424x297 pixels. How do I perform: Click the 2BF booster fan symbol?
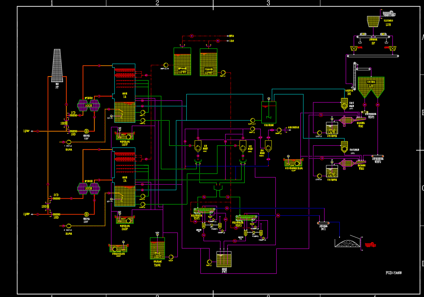[86, 214]
